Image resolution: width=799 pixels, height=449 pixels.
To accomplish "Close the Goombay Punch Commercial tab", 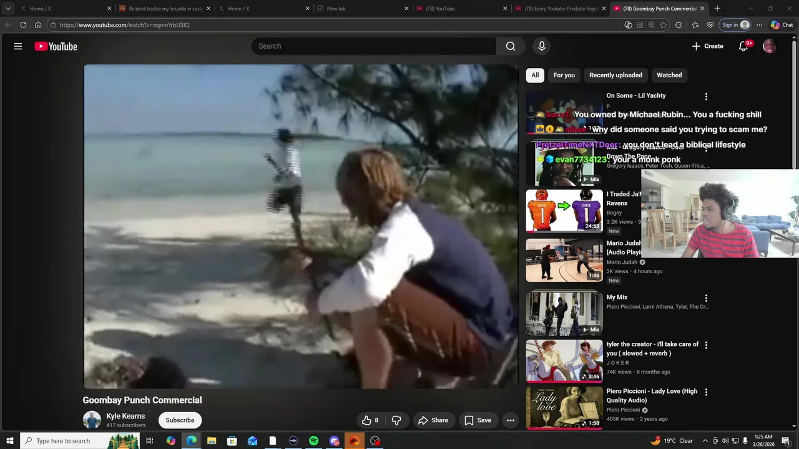I will click(x=702, y=9).
